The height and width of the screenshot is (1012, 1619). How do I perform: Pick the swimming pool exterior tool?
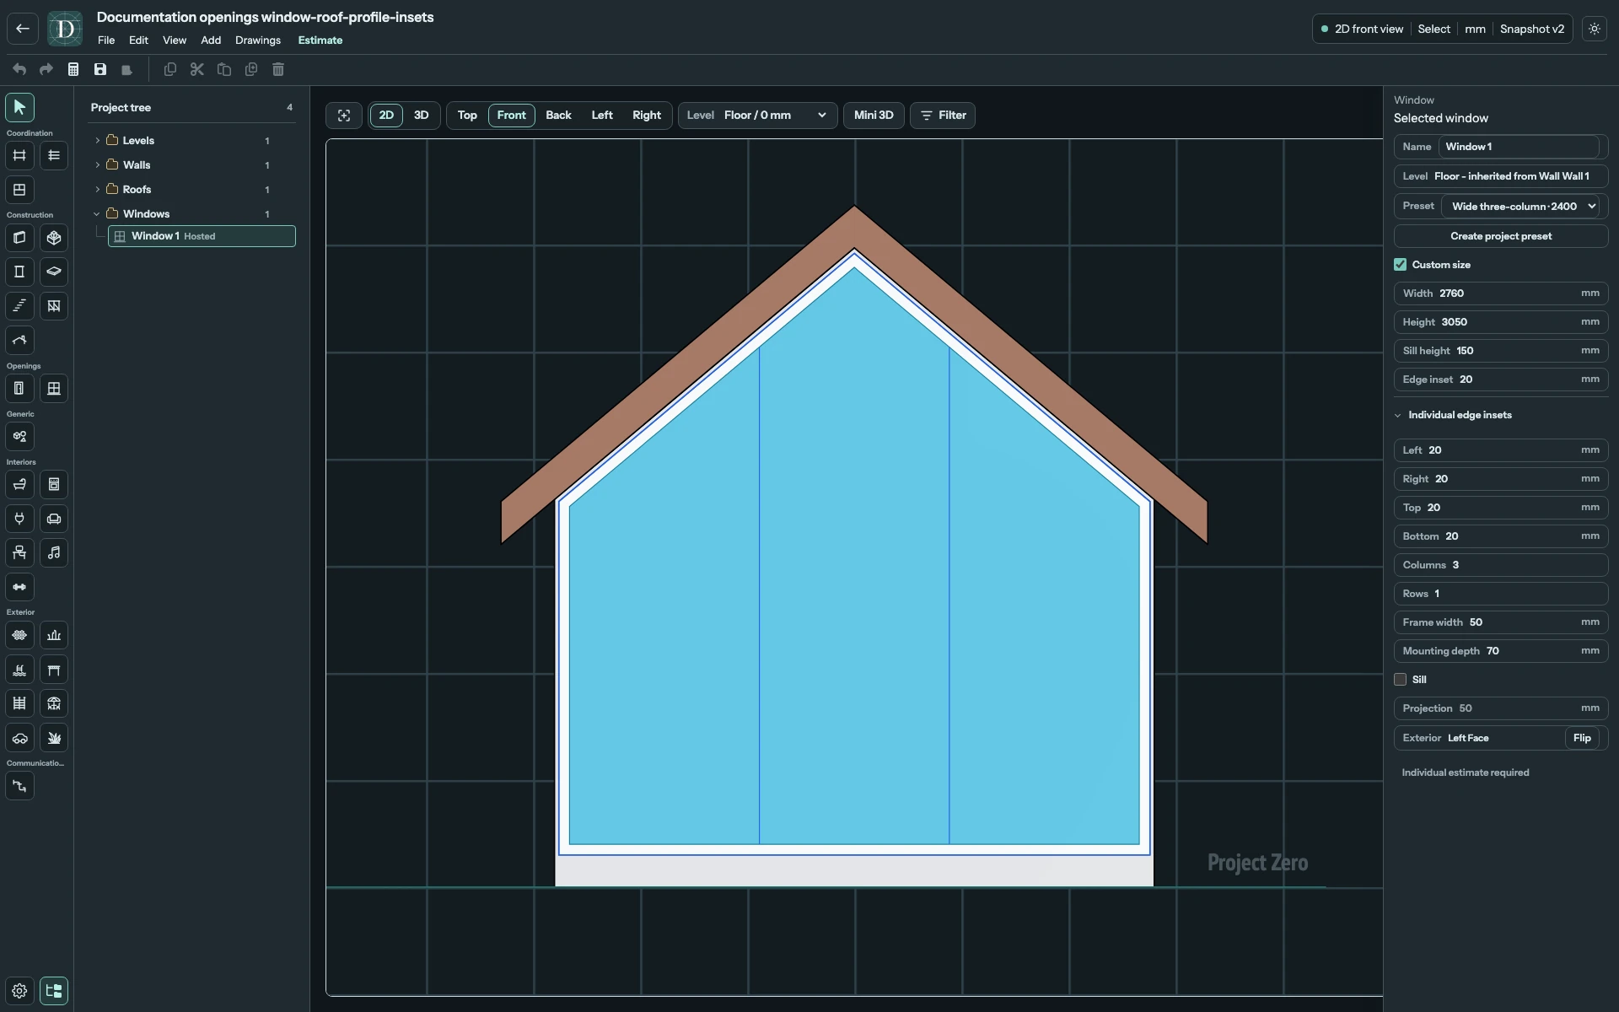click(x=19, y=670)
